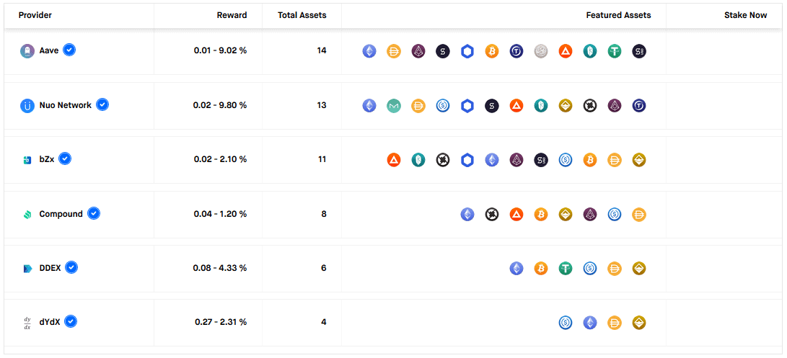Click the dYdX provider logo
This screenshot has width=787, height=358.
click(x=27, y=323)
